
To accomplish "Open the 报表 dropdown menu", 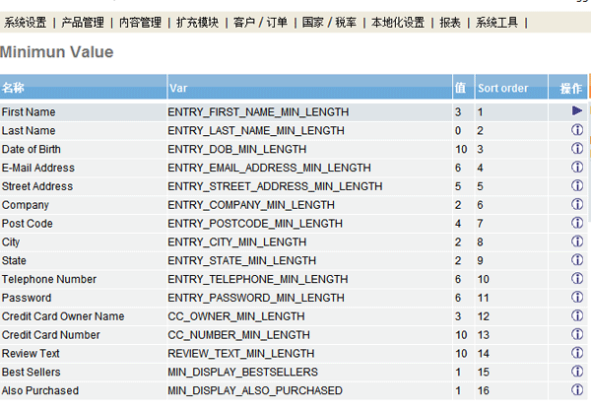I will point(449,23).
